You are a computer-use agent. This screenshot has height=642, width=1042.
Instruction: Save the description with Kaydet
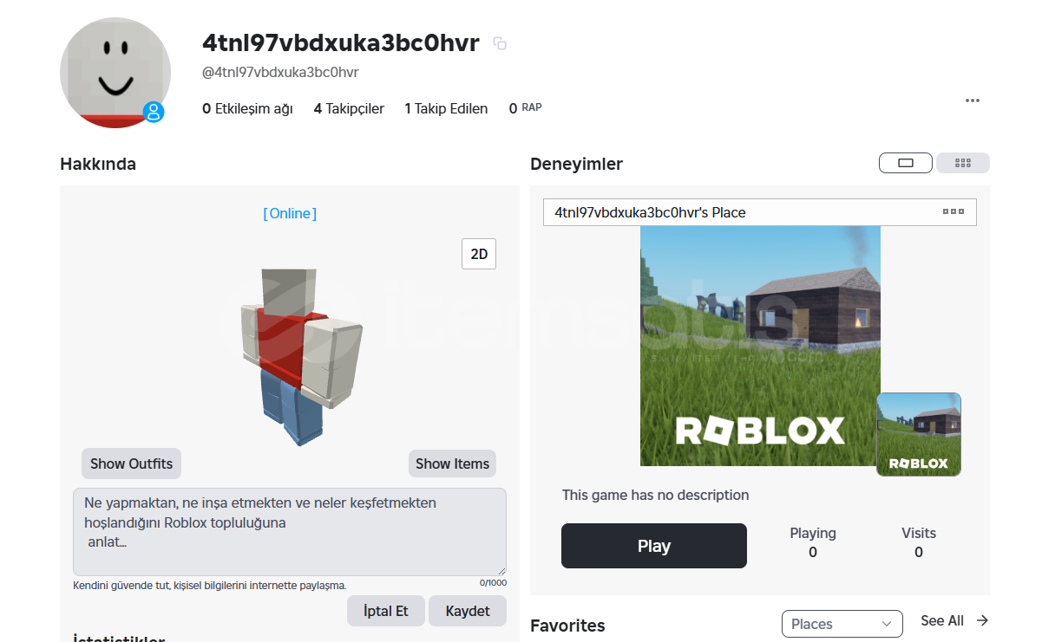[468, 611]
